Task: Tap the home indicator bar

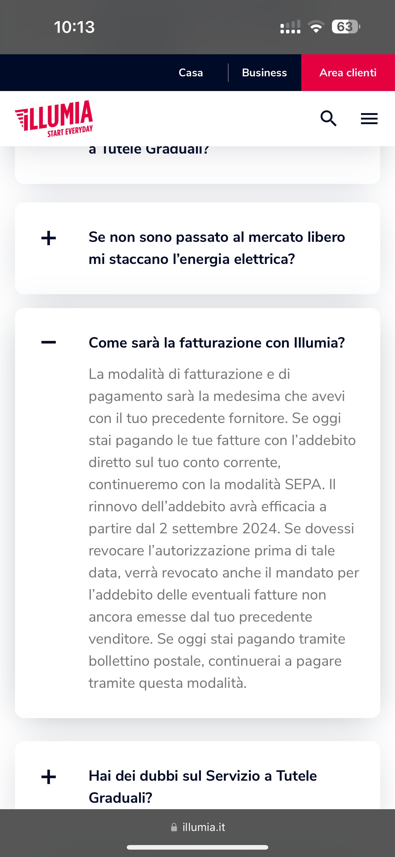Action: (197, 847)
